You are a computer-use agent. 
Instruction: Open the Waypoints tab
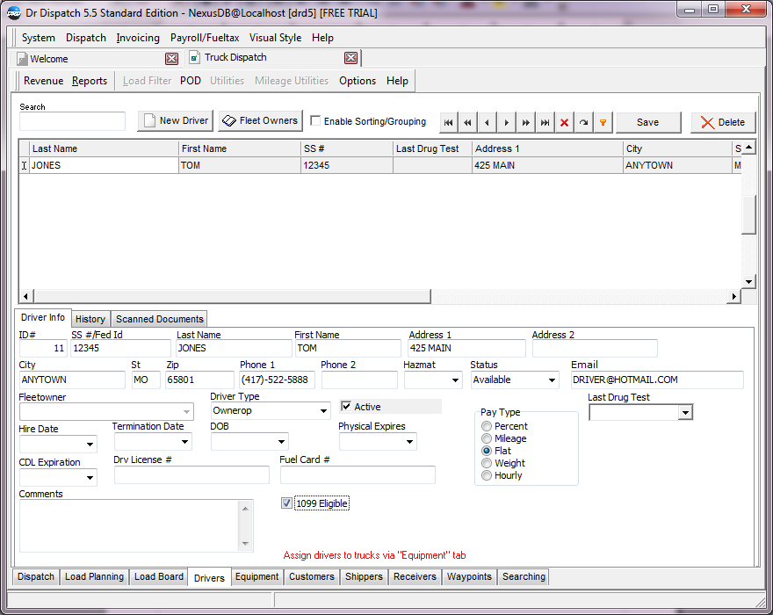click(x=469, y=576)
